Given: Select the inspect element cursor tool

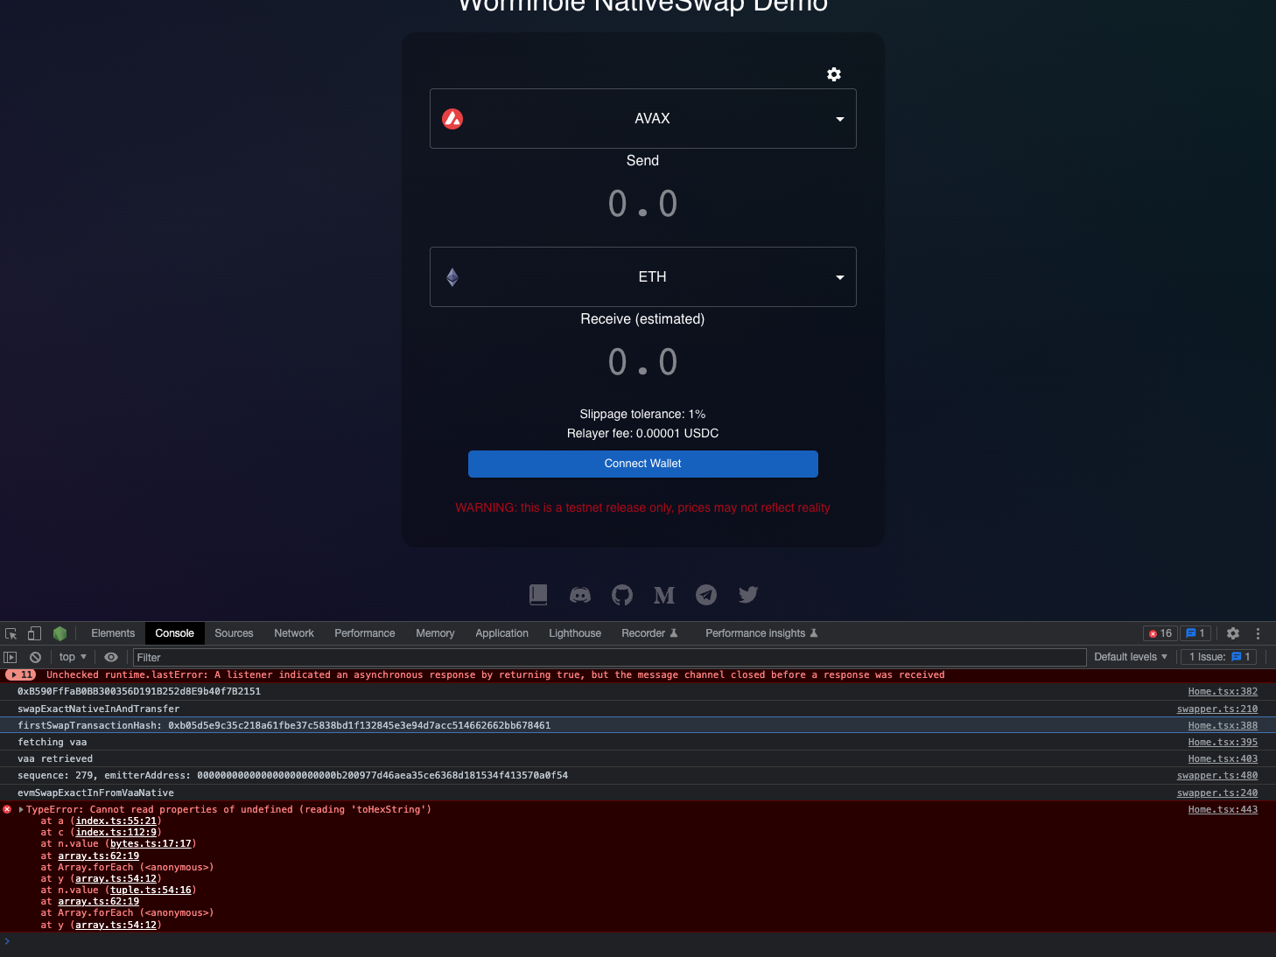Looking at the screenshot, I should pyautogui.click(x=11, y=632).
